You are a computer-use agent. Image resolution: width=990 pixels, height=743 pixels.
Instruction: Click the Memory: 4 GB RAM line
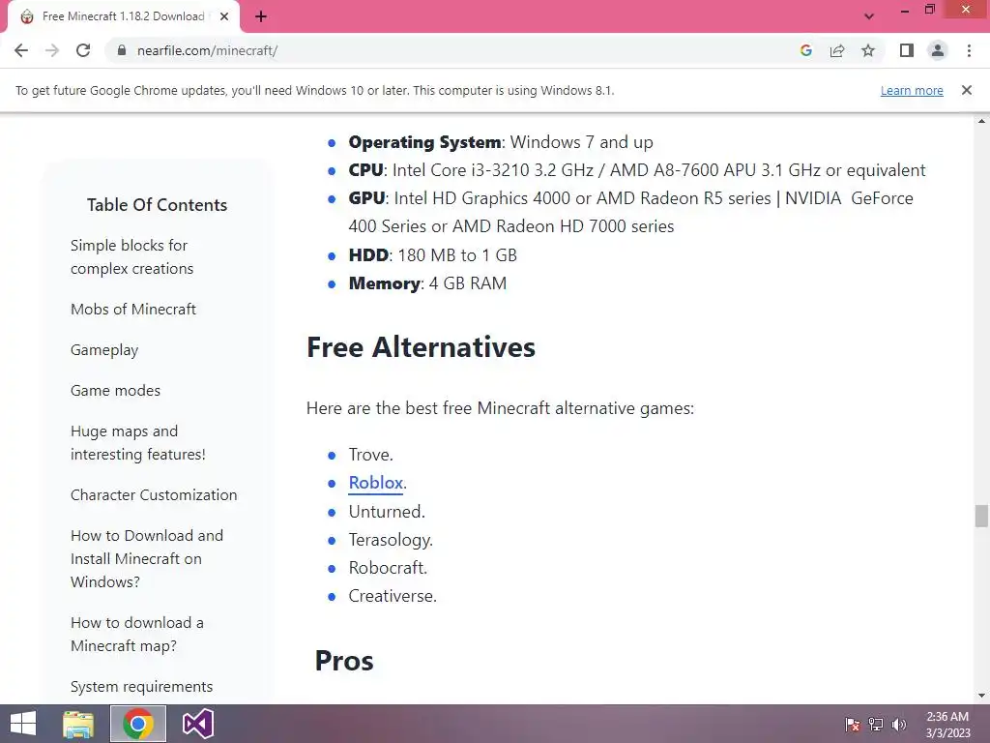(427, 283)
